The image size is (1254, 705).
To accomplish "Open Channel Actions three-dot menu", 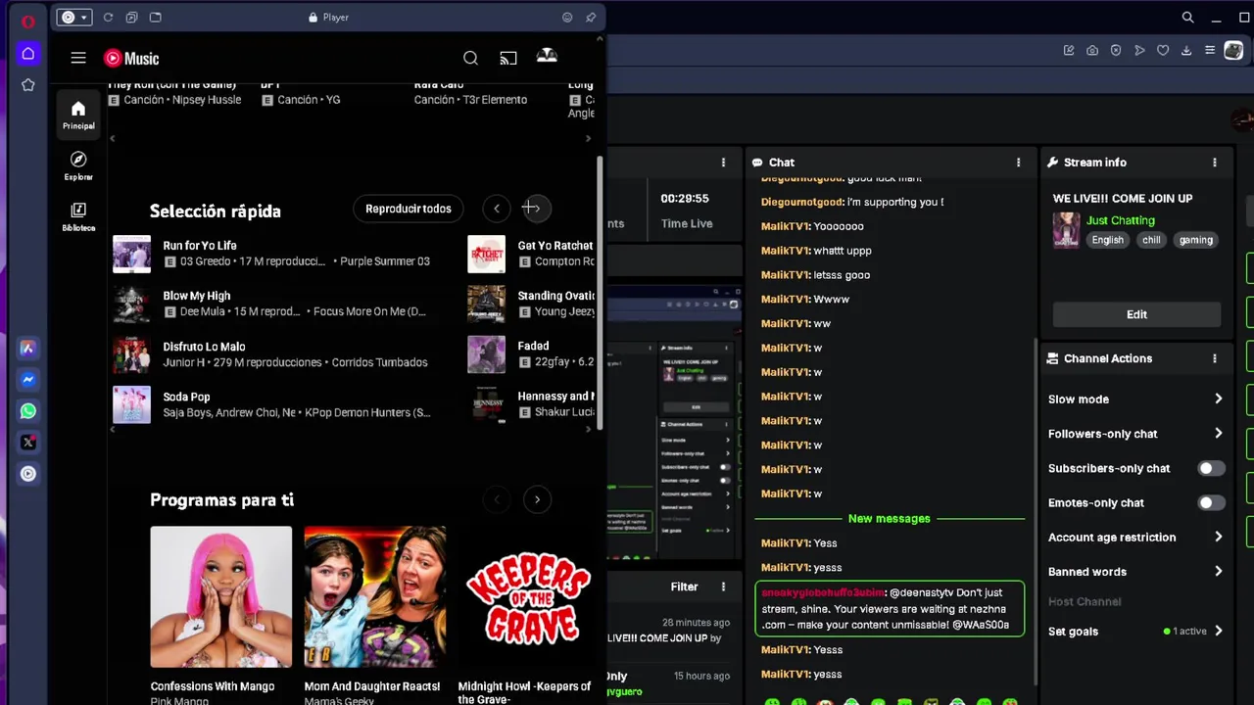I will tap(1214, 358).
